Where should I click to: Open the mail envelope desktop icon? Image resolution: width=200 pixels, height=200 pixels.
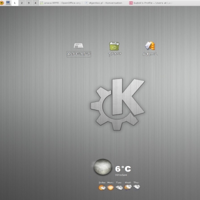click(x=150, y=46)
